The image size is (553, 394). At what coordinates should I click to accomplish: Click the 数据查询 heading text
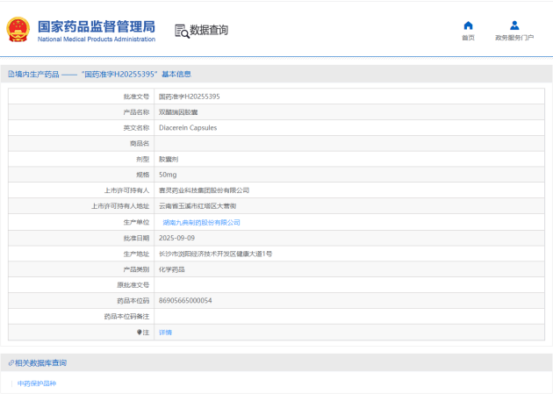coord(209,31)
